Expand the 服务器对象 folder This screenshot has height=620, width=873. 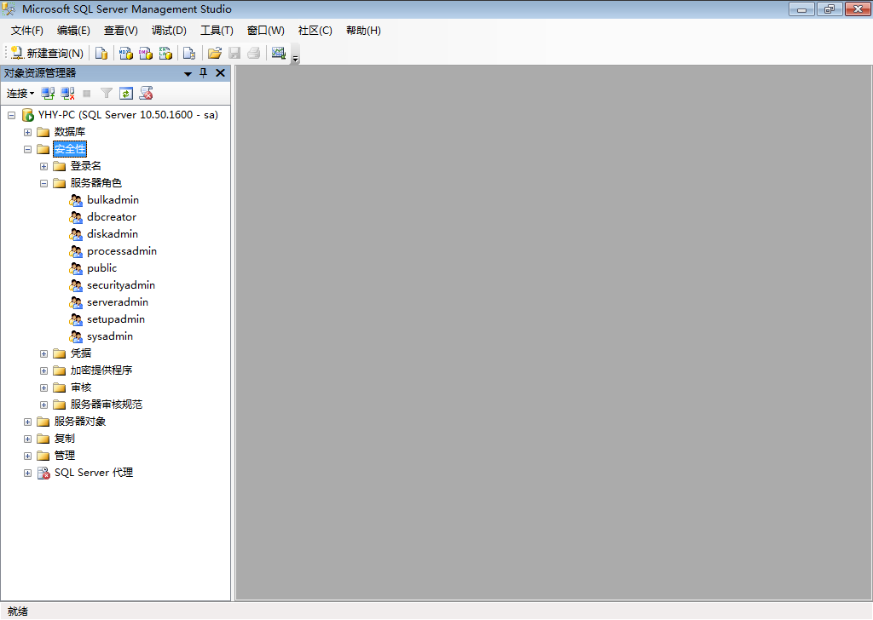click(x=27, y=422)
